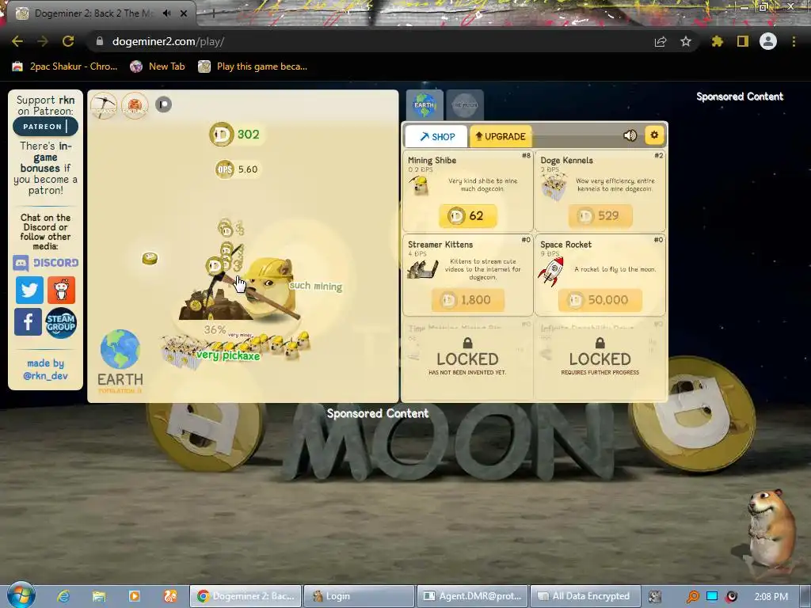Click the Earth globe in game panel
The height and width of the screenshot is (608, 811).
click(x=120, y=349)
